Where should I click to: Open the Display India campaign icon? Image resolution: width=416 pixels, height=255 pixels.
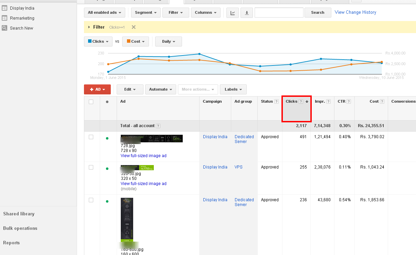pos(4,8)
